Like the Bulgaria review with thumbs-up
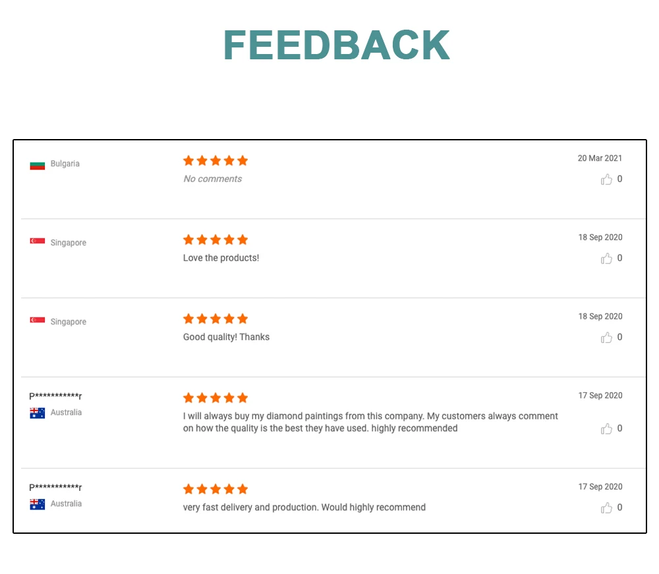Image resolution: width=659 pixels, height=574 pixels. tap(606, 179)
